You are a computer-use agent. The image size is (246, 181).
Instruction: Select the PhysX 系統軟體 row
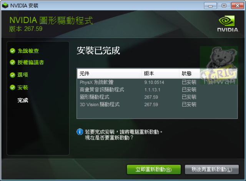click(x=157, y=82)
